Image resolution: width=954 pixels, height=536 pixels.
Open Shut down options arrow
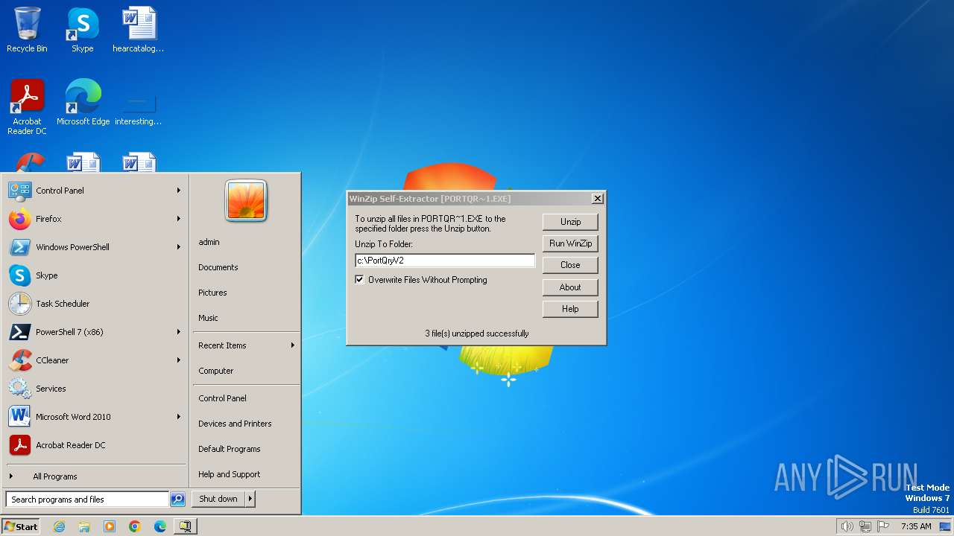250,499
